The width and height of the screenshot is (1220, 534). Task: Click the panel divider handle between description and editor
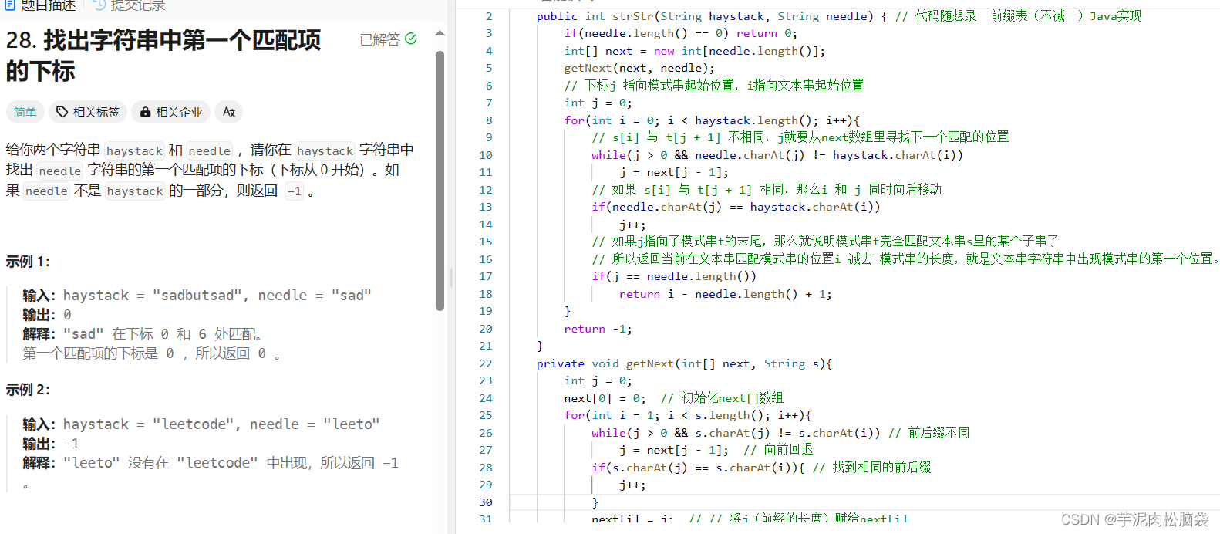pyautogui.click(x=451, y=278)
